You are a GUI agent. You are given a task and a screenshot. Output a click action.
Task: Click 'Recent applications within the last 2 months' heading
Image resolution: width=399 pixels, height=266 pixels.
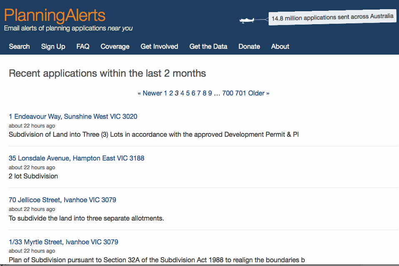coord(107,73)
